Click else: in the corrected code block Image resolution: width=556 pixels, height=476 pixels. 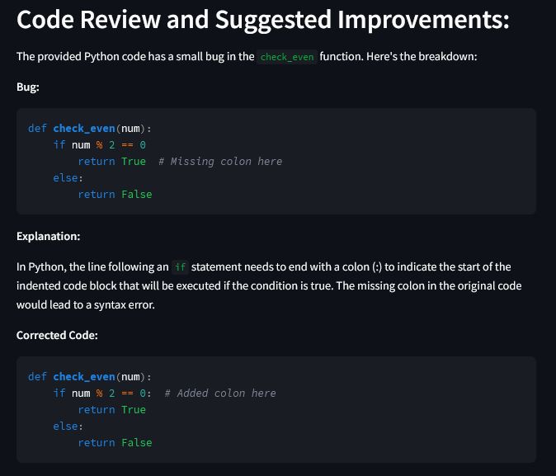coord(68,426)
